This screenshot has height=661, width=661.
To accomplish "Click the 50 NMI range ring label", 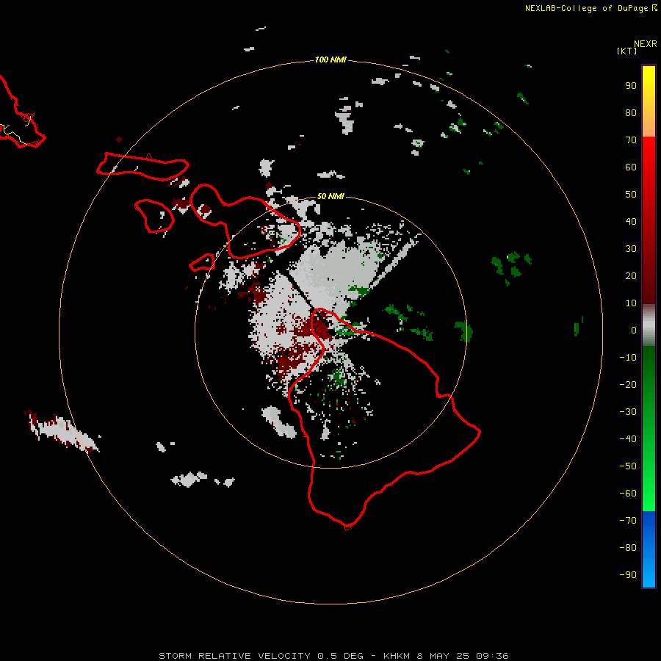I will pyautogui.click(x=330, y=196).
